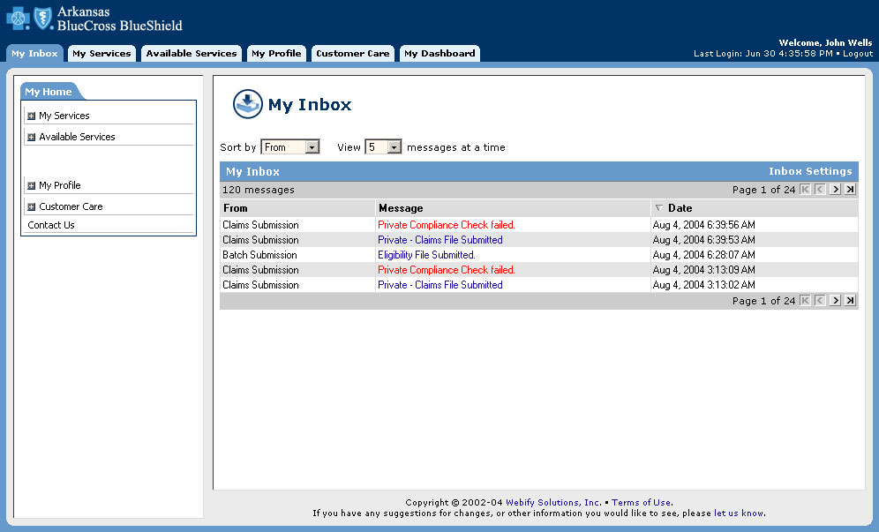Image resolution: width=879 pixels, height=532 pixels.
Task: Open first Private Compliance Check failed message
Action: tap(446, 225)
